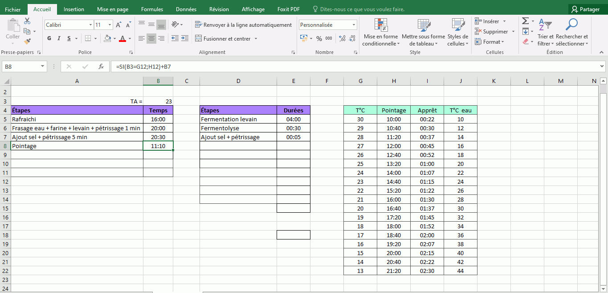Expand the Name Box dropdown arrow

(x=43, y=67)
